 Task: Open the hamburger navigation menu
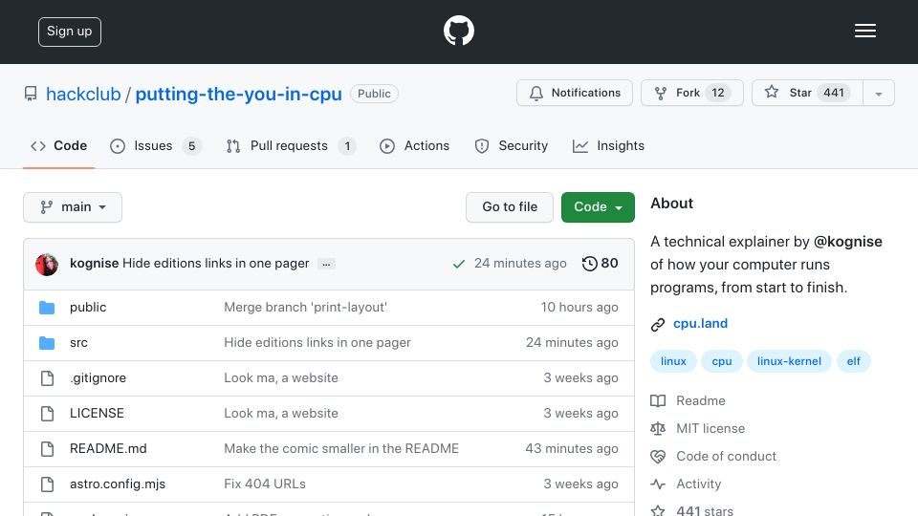[x=864, y=31]
